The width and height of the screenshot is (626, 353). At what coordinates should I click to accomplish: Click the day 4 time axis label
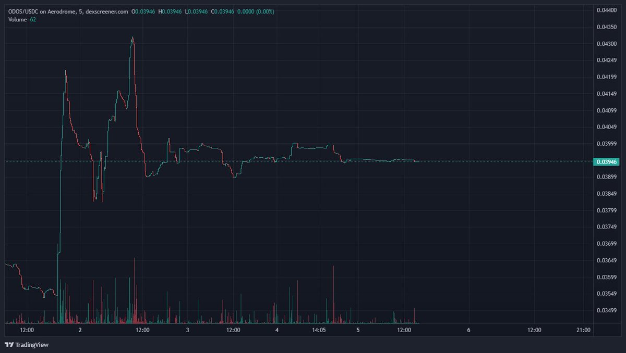pyautogui.click(x=277, y=330)
